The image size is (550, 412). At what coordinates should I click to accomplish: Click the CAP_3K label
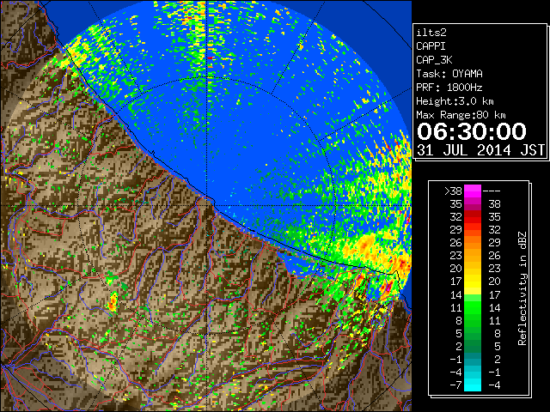click(x=434, y=60)
